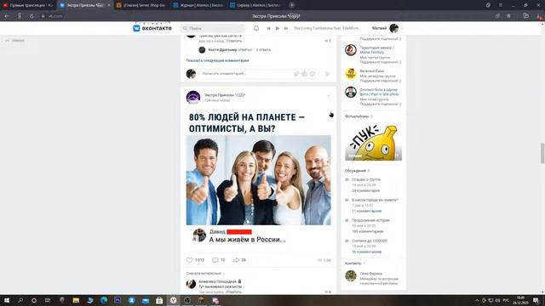Viewport: 545px width, 306px height.
Task: Attach a file with the paperclip icon
Action: 296,74
